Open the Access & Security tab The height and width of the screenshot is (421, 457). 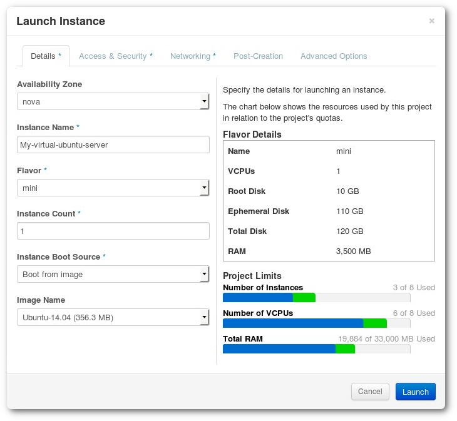[x=116, y=56]
